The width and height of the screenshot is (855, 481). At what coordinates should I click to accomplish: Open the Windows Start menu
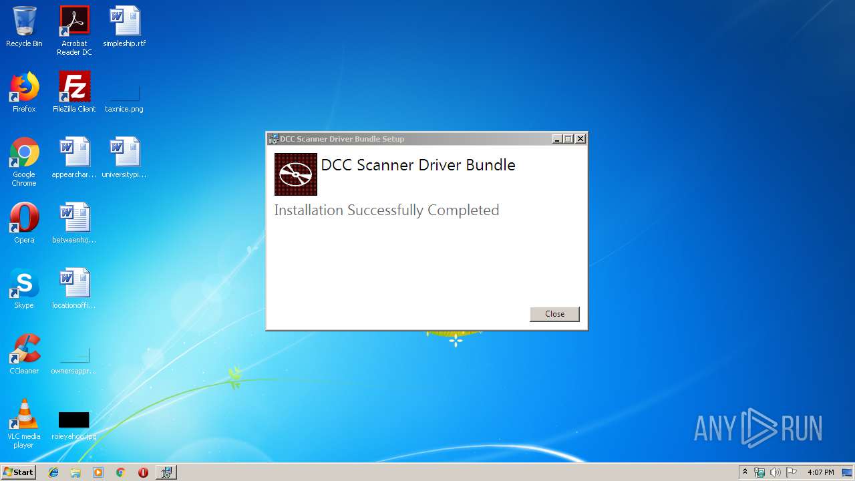point(19,472)
